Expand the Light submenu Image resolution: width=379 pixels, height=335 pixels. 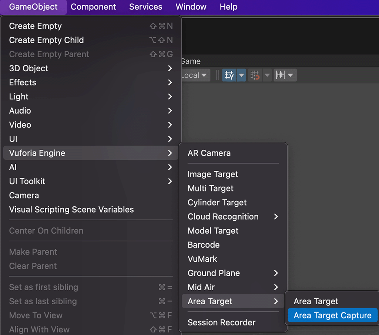click(x=91, y=97)
